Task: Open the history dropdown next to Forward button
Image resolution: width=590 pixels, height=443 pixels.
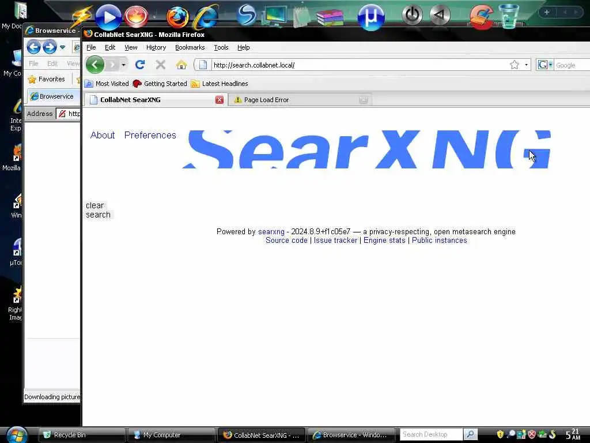Action: (123, 65)
